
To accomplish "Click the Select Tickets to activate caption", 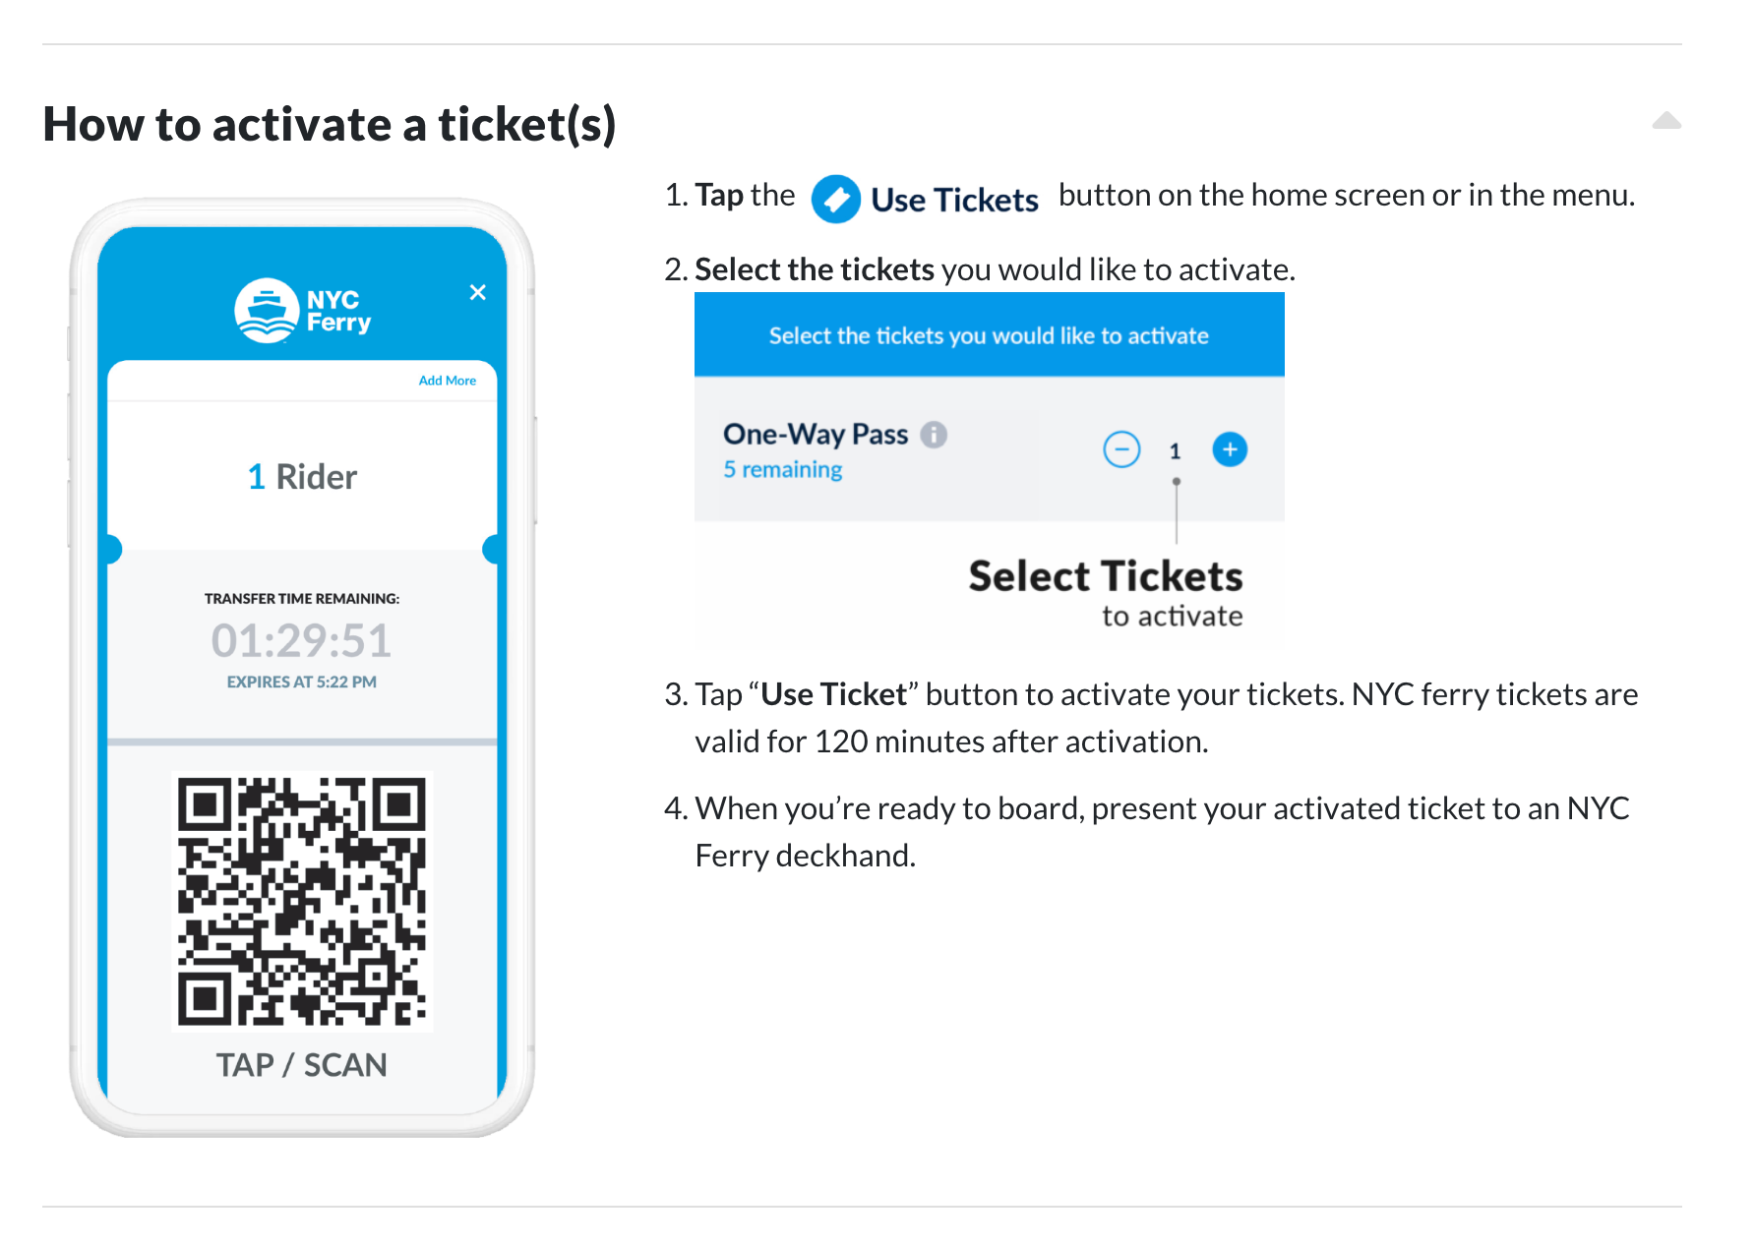I will pyautogui.click(x=1106, y=593).
